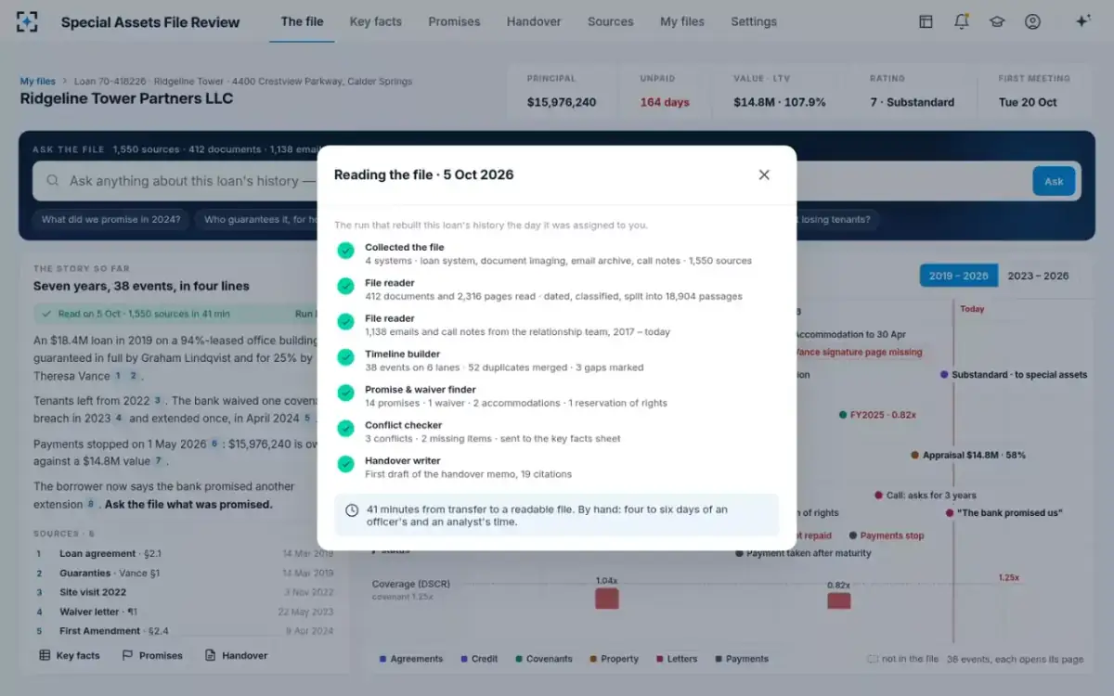This screenshot has width=1114, height=696.
Task: Close the Reading the file dialog
Action: coord(764,174)
